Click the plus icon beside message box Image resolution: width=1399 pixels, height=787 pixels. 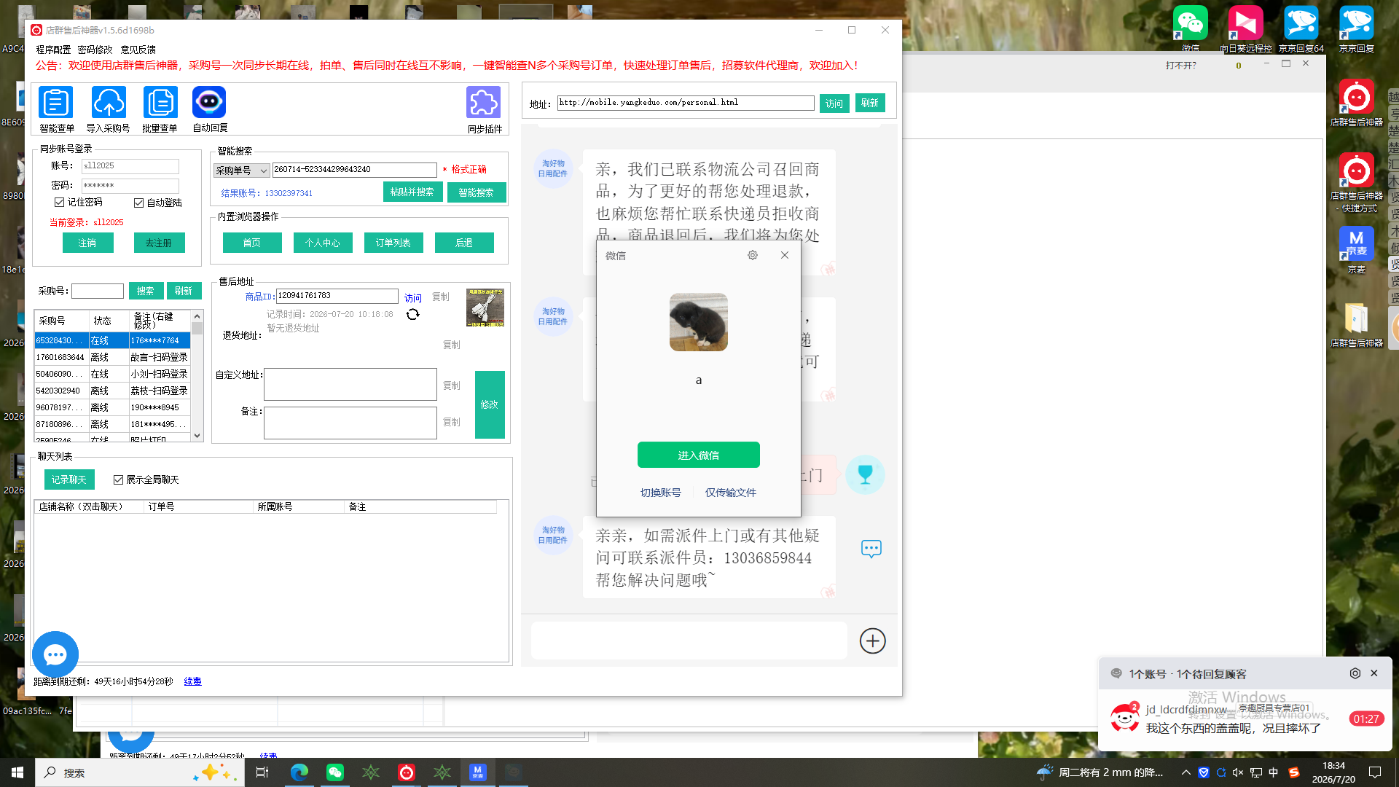[873, 641]
